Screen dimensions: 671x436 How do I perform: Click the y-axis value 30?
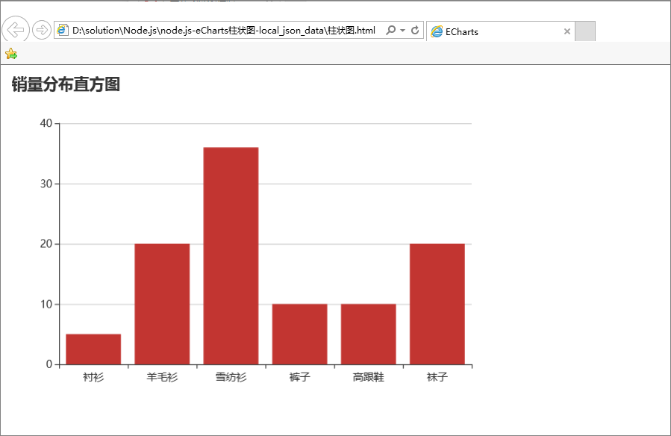pos(46,184)
